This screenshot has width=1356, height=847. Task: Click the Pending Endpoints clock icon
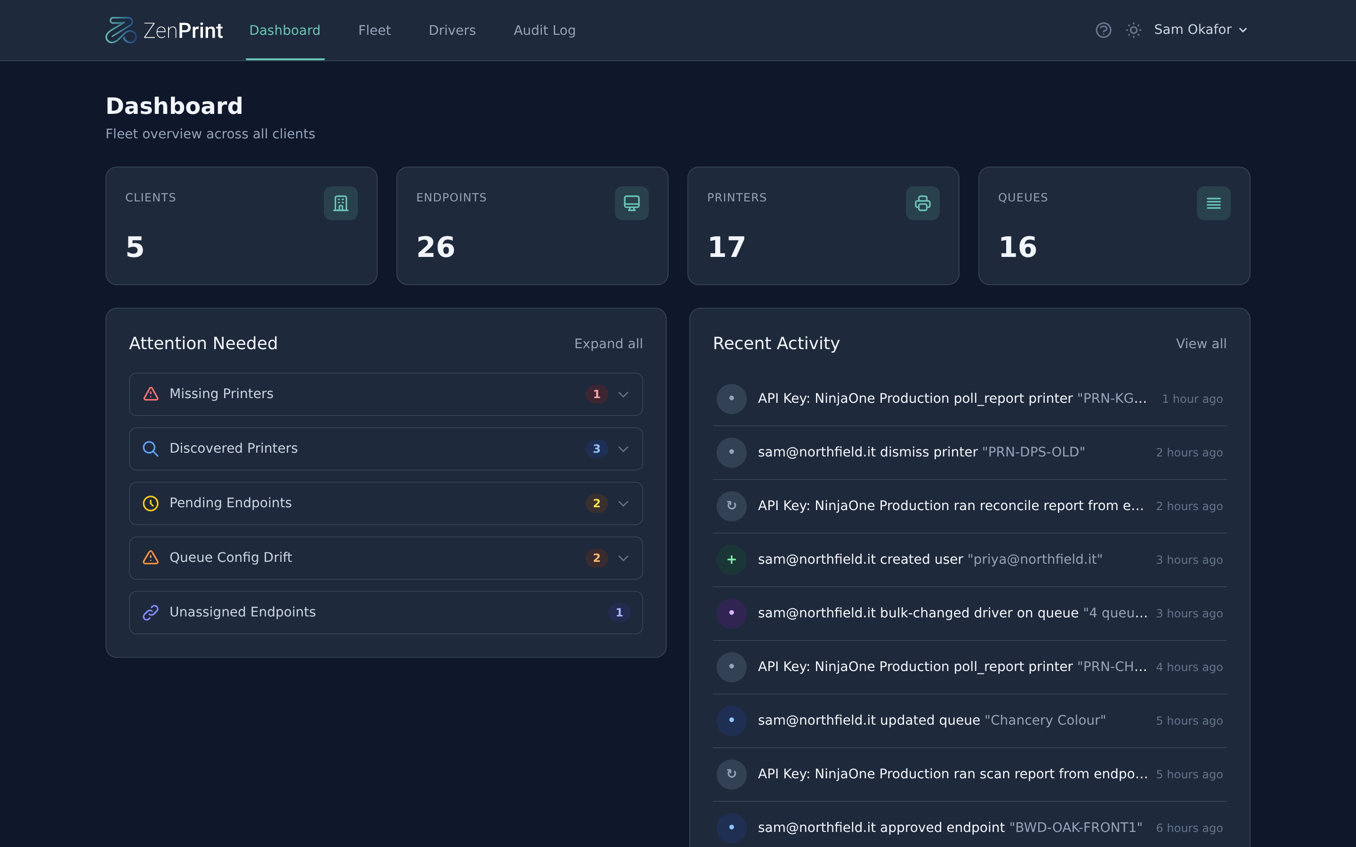[151, 503]
